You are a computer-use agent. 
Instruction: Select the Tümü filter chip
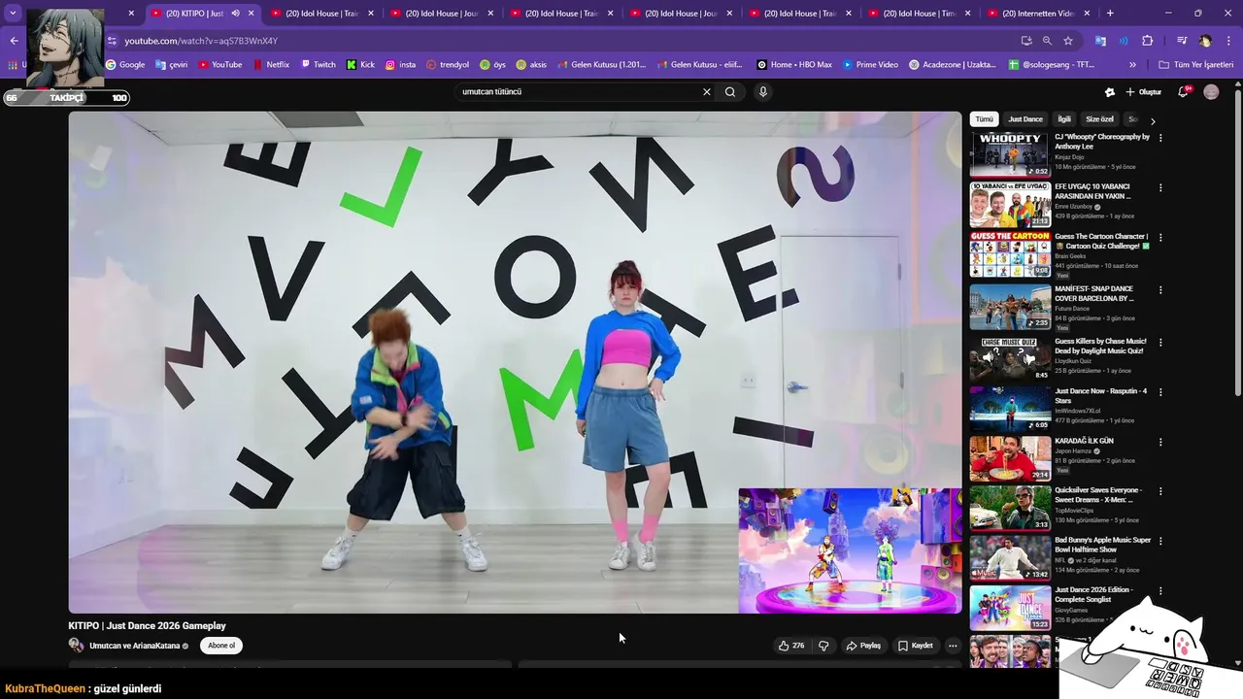coord(984,119)
